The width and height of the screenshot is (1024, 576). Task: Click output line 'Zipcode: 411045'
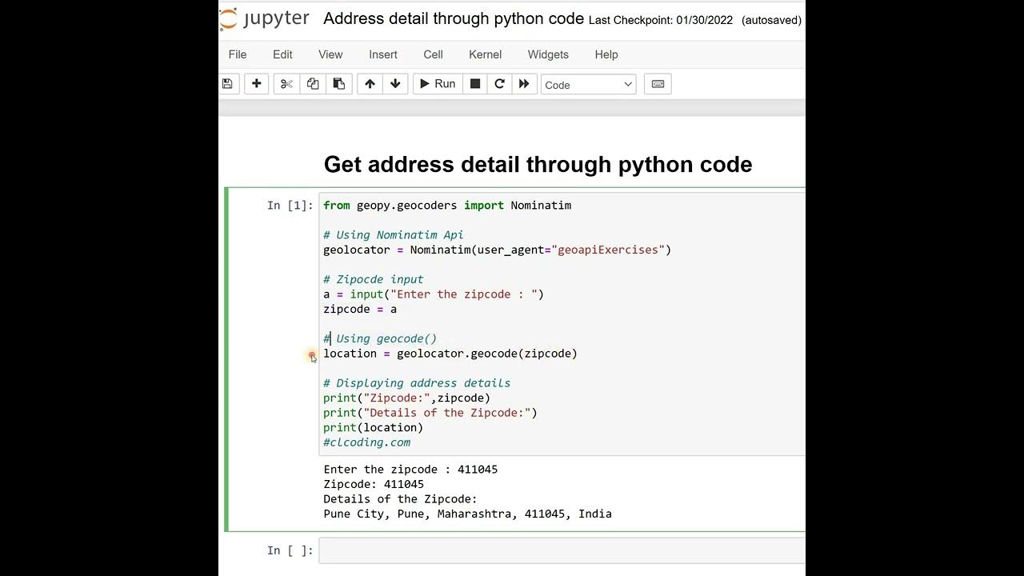374,484
